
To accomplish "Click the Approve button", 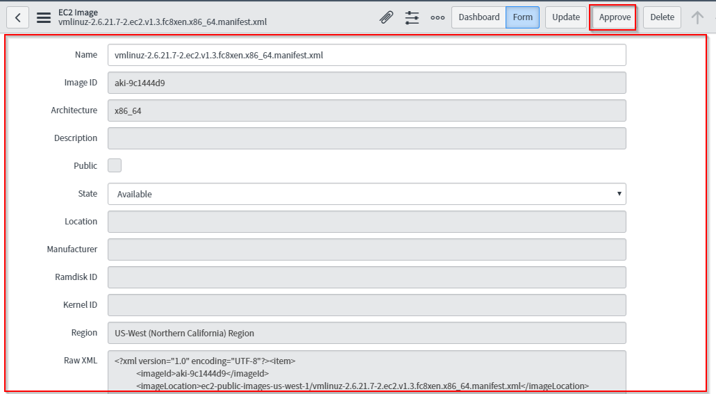I will 615,17.
